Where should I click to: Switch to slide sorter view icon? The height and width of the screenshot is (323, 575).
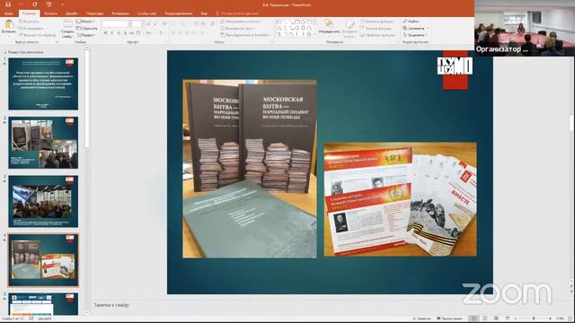pyautogui.click(x=485, y=319)
